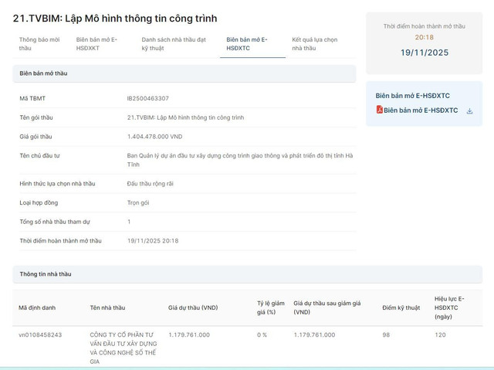The height and width of the screenshot is (370, 494).
Task: Open the Thông báo mời thầu tab
Action: coord(39,43)
